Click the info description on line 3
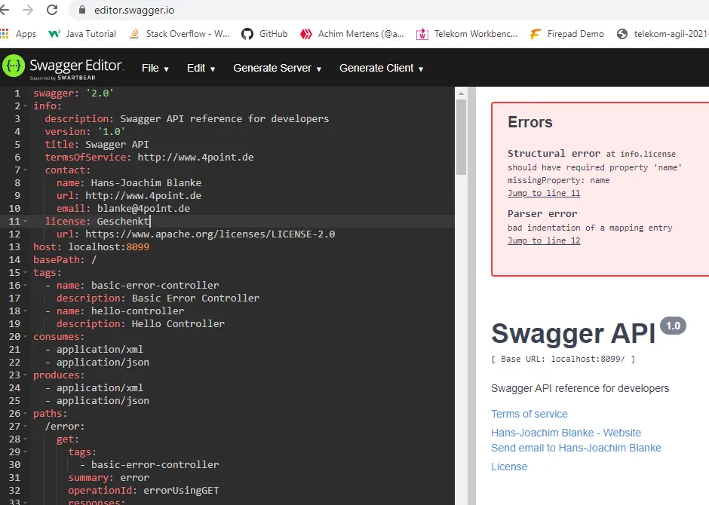The height and width of the screenshot is (505, 709). (187, 119)
